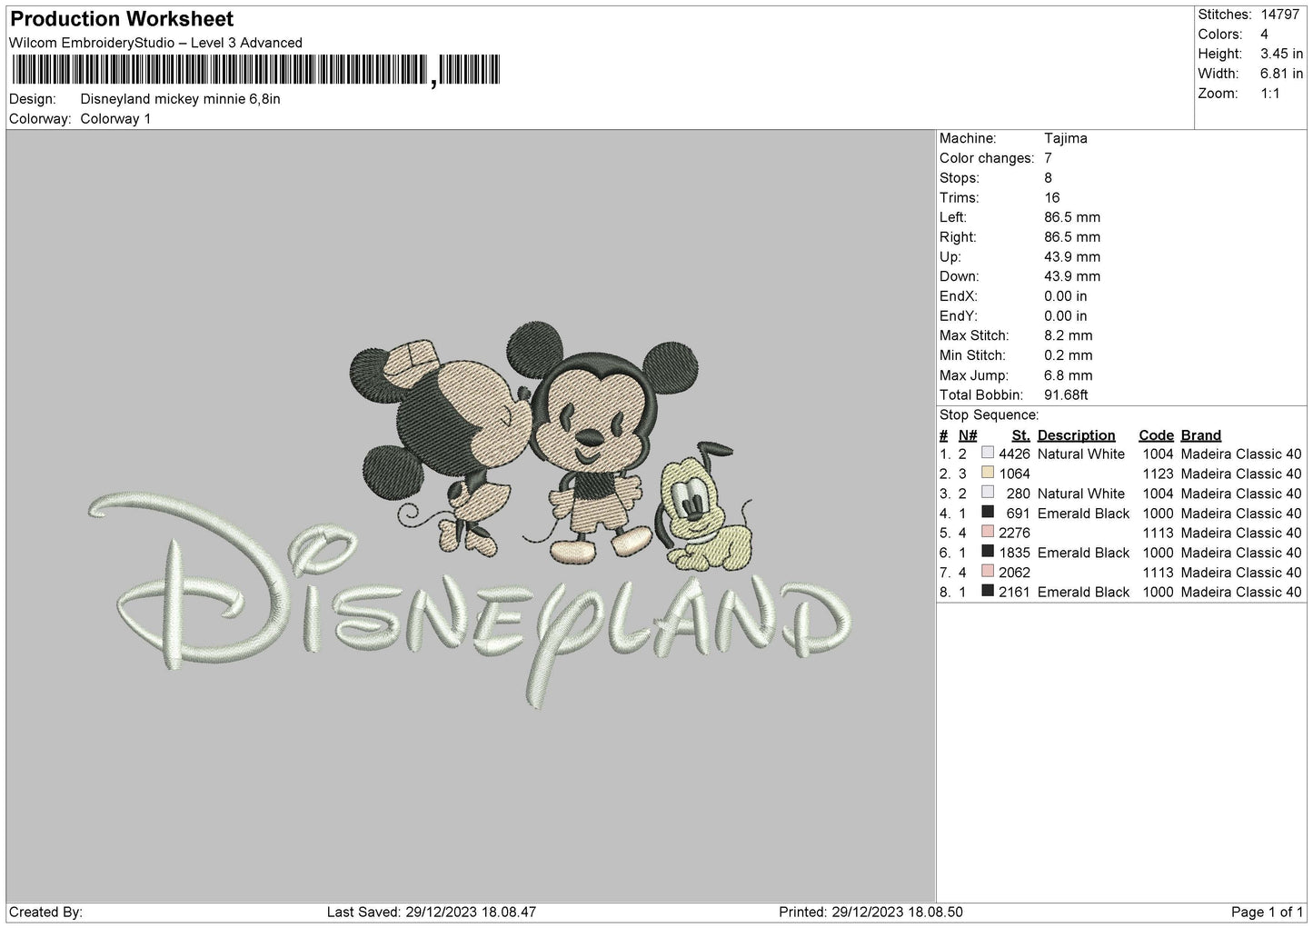Click 'Madeira Classic 40' in stop row 7

tap(1241, 573)
